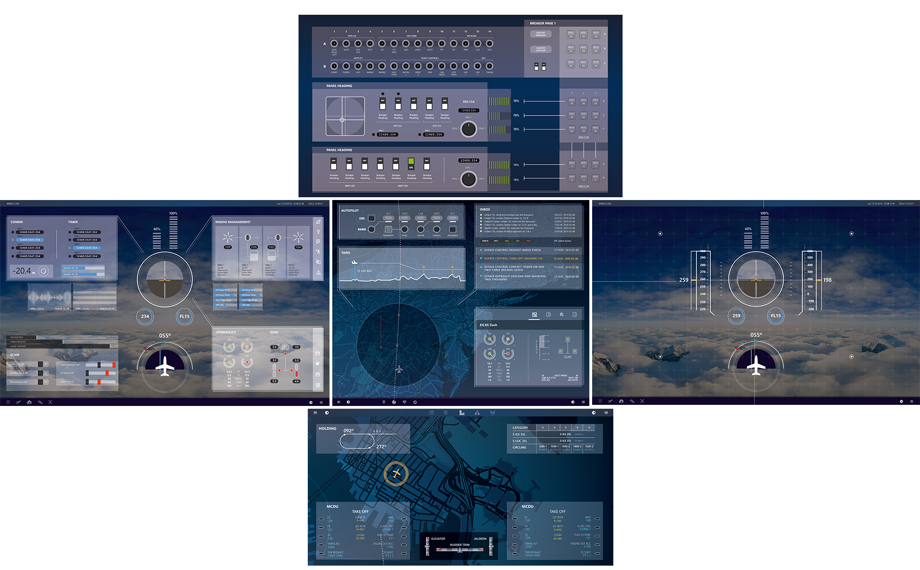
Task: Click the location pin icon below the moving map
Action: [383, 402]
